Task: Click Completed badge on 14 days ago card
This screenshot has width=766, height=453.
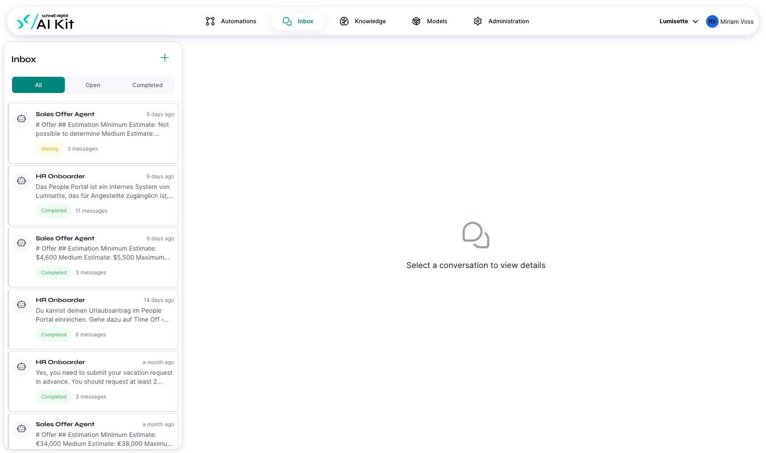Action: (54, 335)
